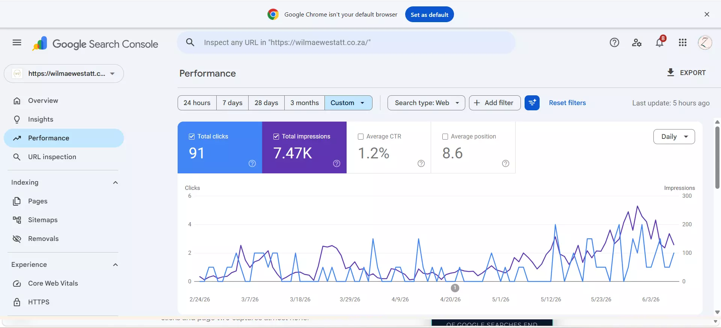
Task: Collapse the Indexing section
Action: click(115, 182)
